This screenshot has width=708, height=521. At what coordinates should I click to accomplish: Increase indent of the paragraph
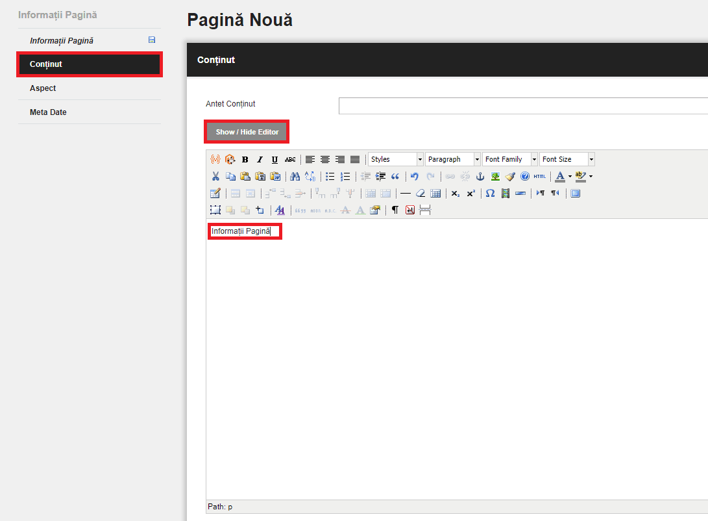pyautogui.click(x=380, y=176)
